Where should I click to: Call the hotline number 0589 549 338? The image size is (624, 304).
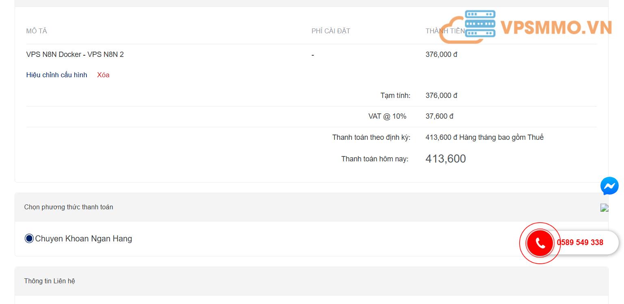(x=580, y=243)
